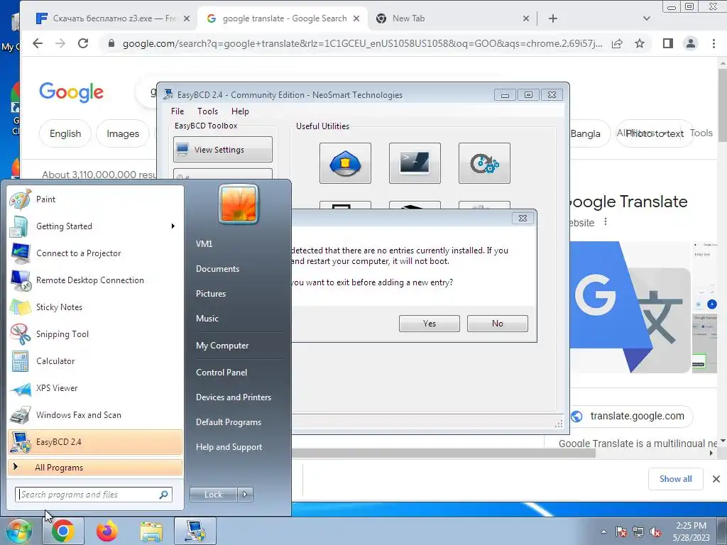Switch to the New Tab tab in Chrome

click(452, 18)
